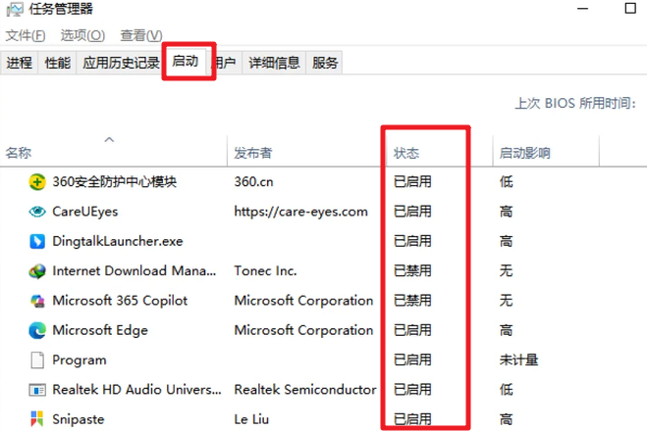Switch to the 性能 tab
This screenshot has height=431, width=647.
57,63
